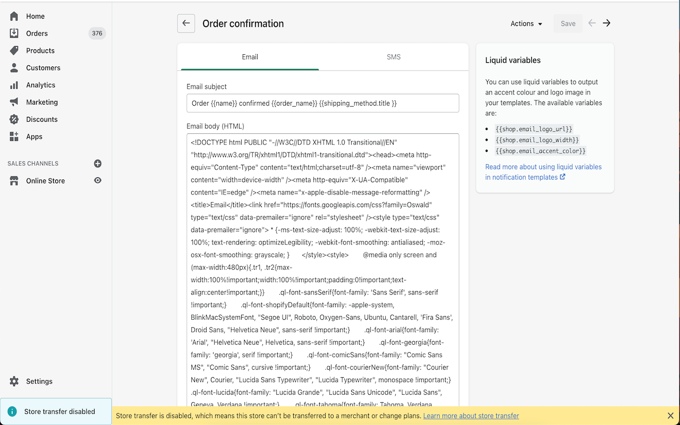Click into the Email subject field
The height and width of the screenshot is (425, 680).
[x=323, y=103]
